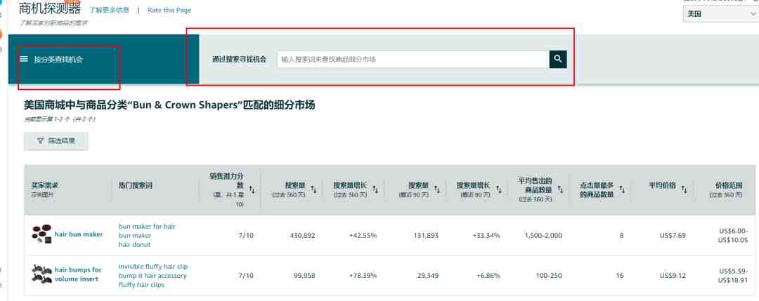Sort by 搜索量增长 past 360 days arrows
Viewport: 759px width, 301px height.
[x=375, y=189]
